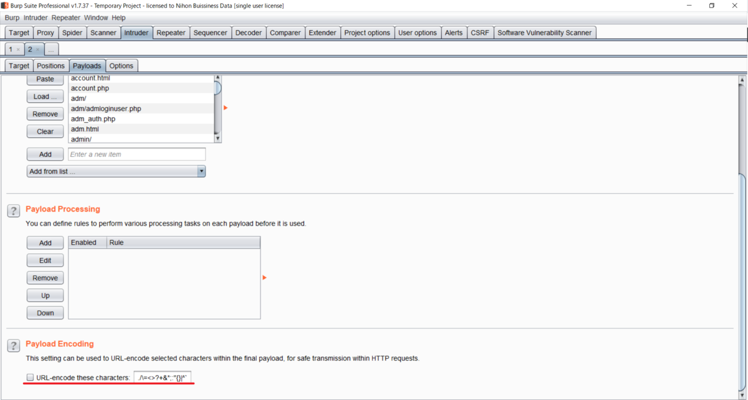This screenshot has width=748, height=400.
Task: Click Remove button in Payload Processing
Action: click(45, 278)
